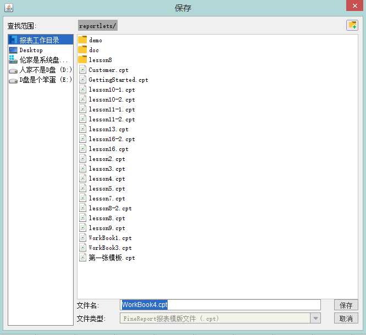Select the lesson8.cpt file name
This screenshot has height=335, width=366.
pyautogui.click(x=107, y=218)
